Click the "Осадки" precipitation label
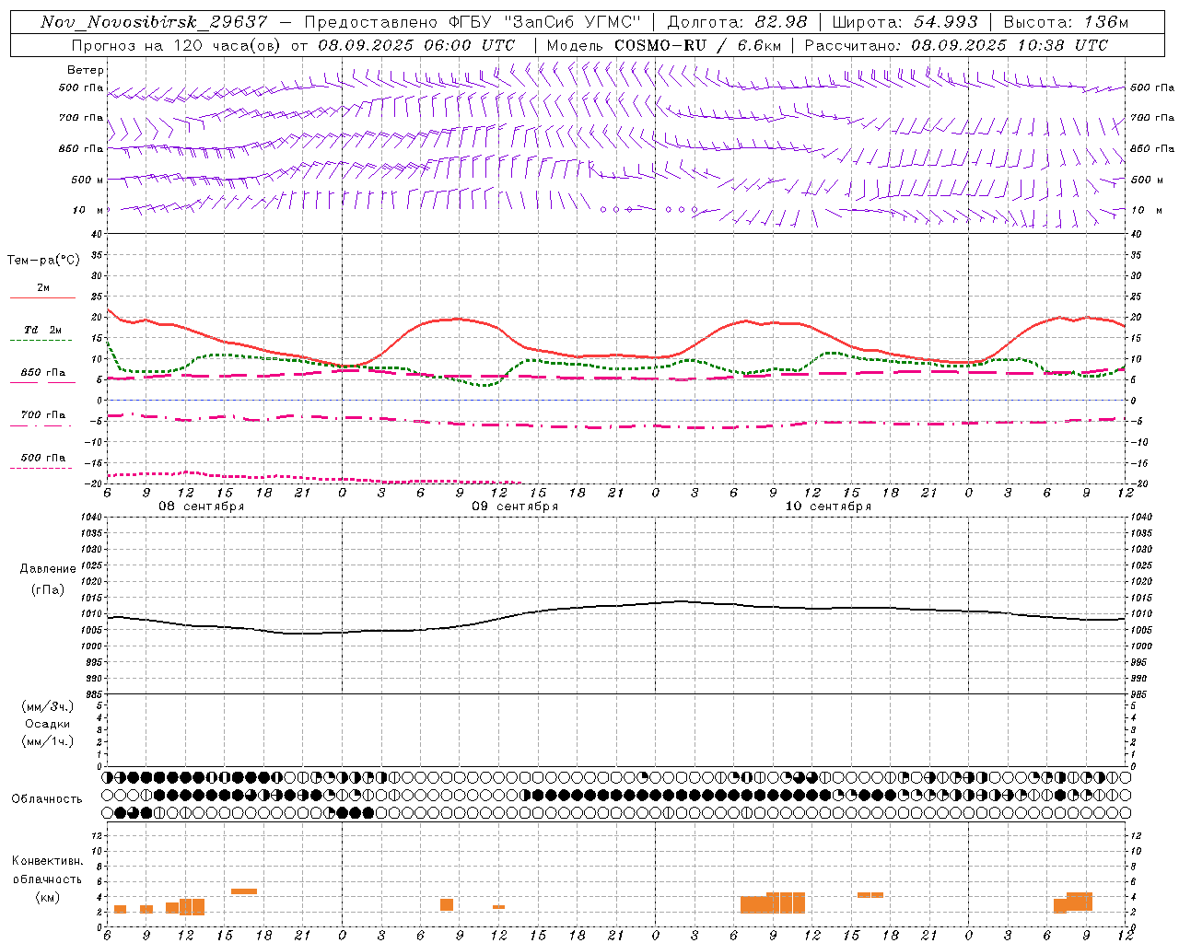 [x=48, y=724]
